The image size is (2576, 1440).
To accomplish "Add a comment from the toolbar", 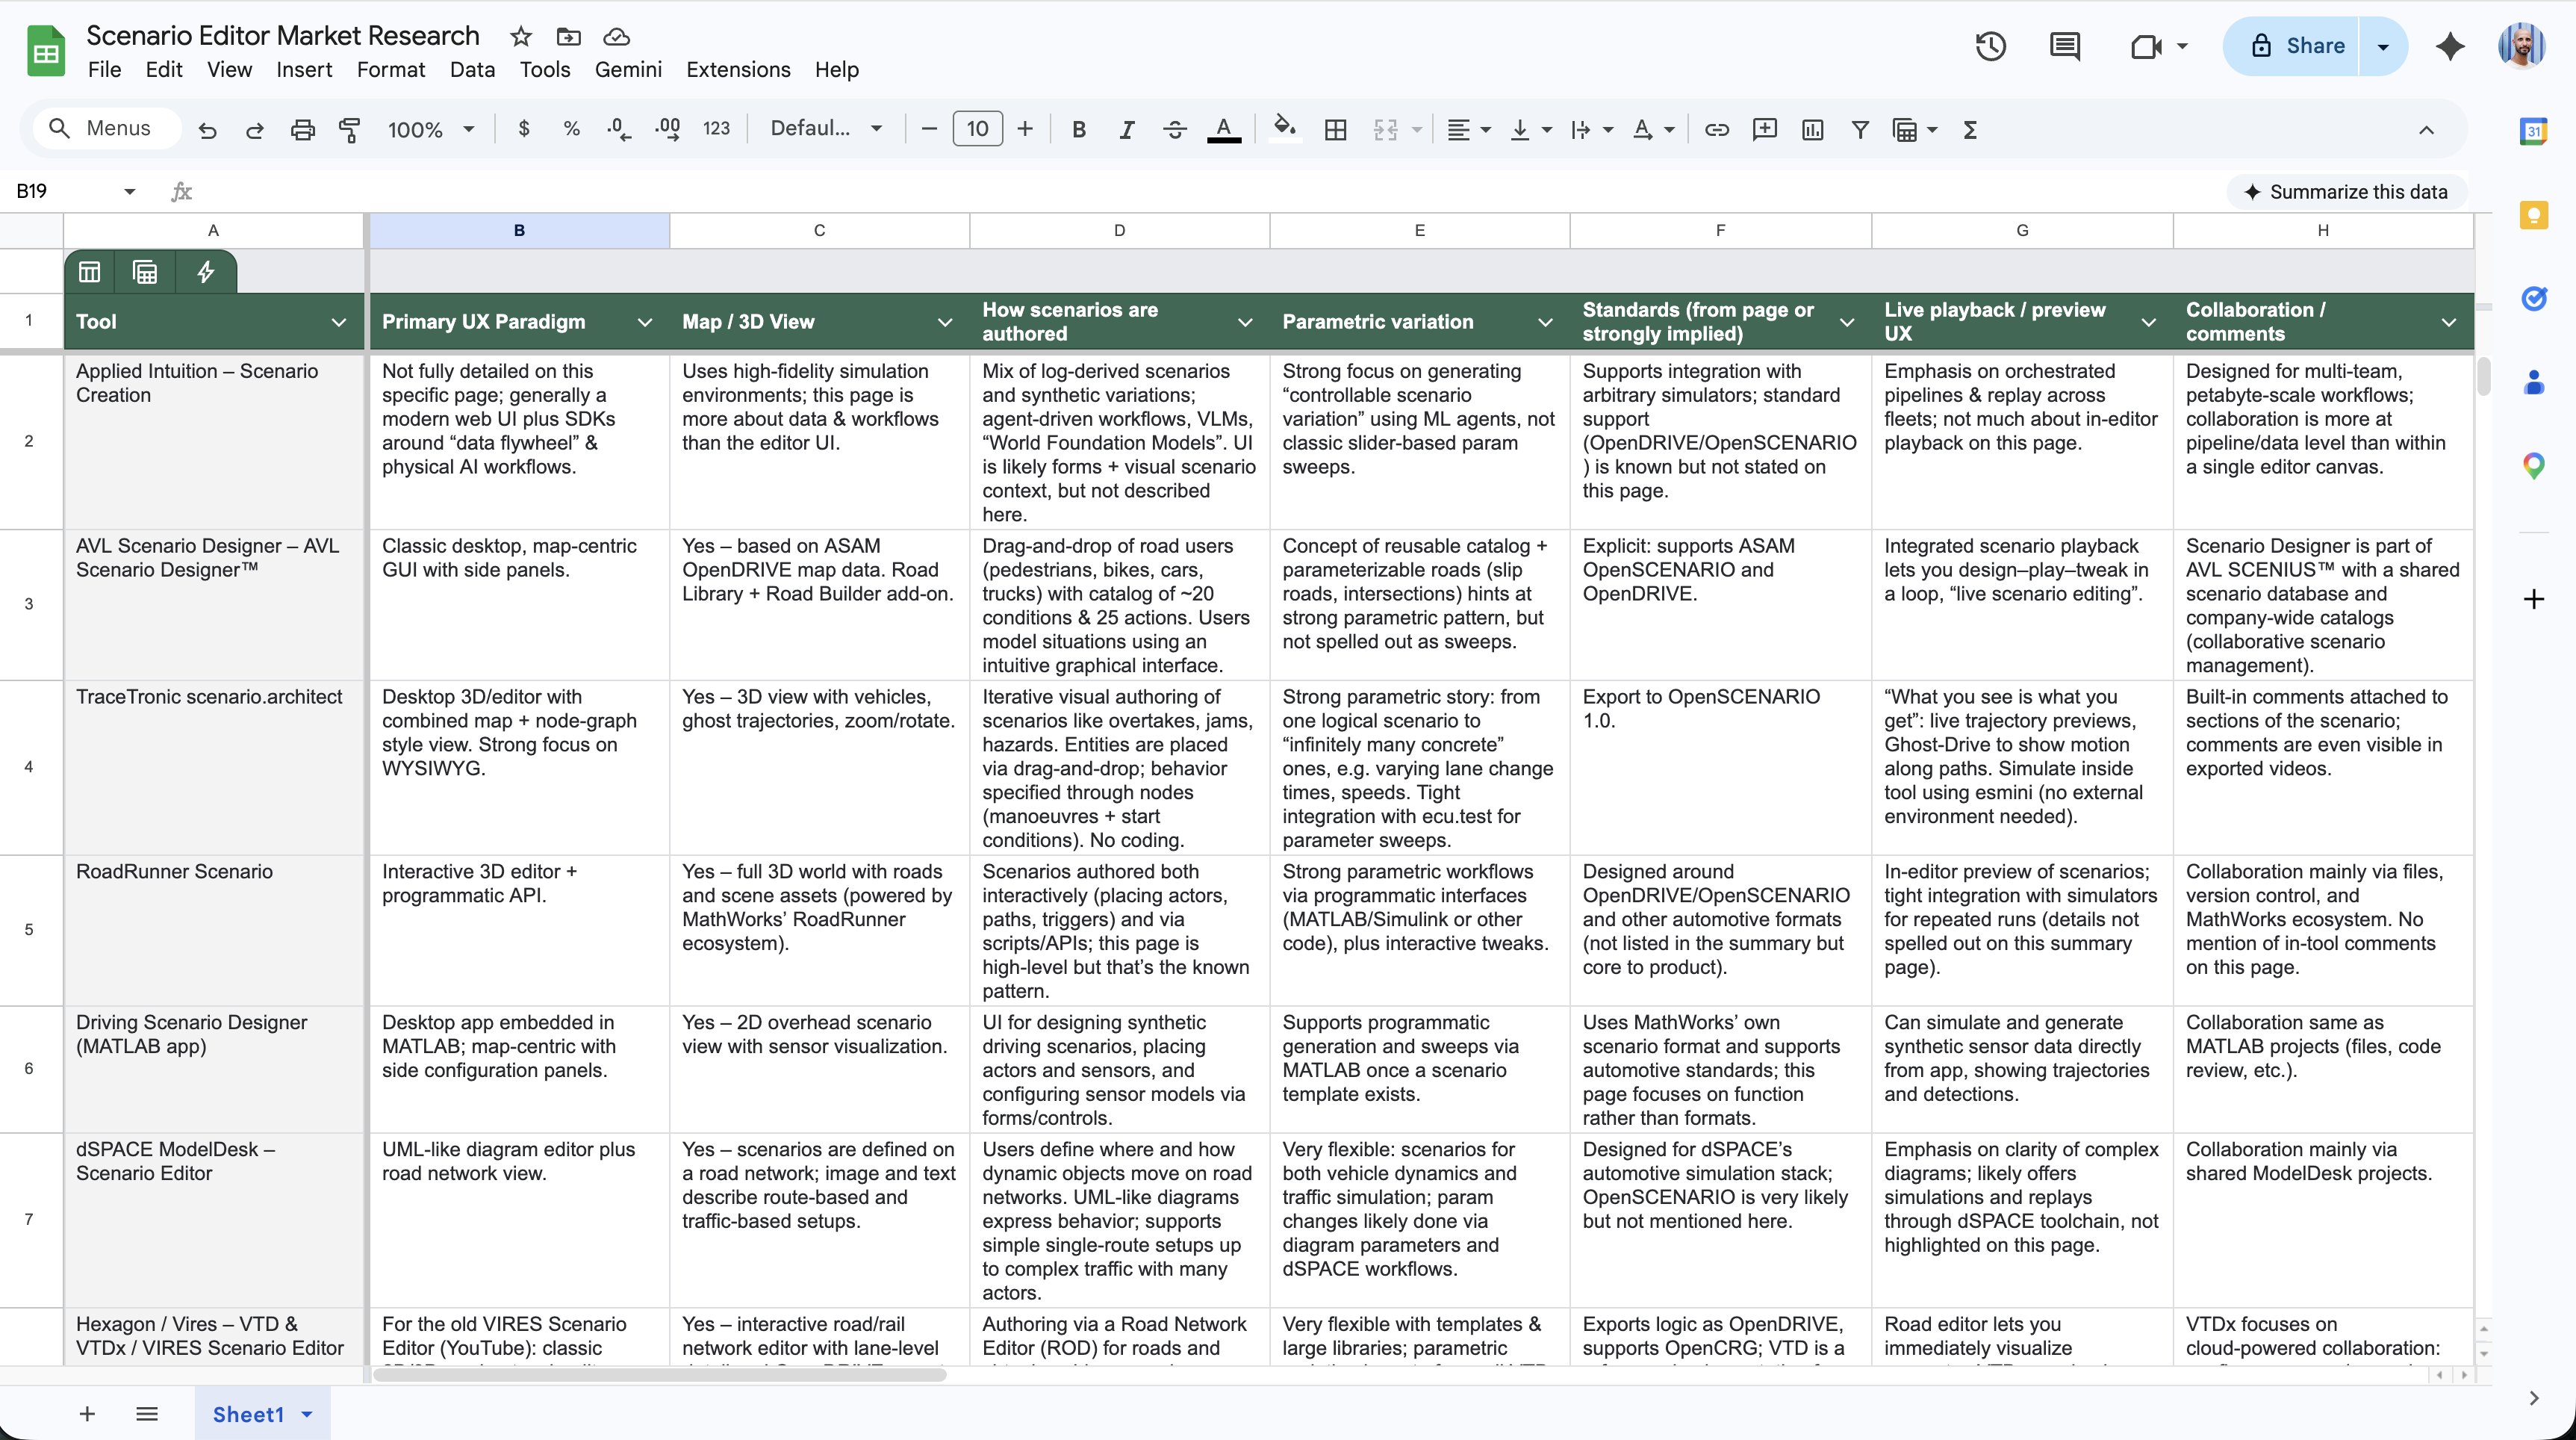I will pyautogui.click(x=1765, y=129).
